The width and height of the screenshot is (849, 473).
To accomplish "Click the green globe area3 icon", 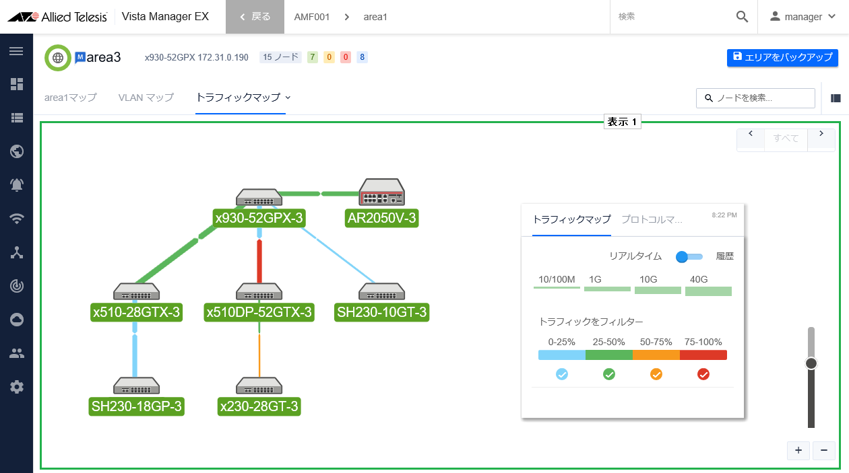I will 58,58.
